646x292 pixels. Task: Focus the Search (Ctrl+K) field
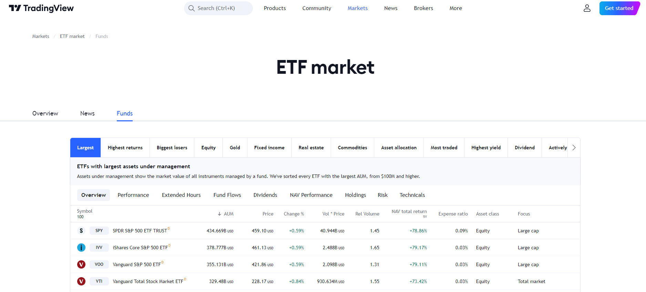[x=218, y=8]
